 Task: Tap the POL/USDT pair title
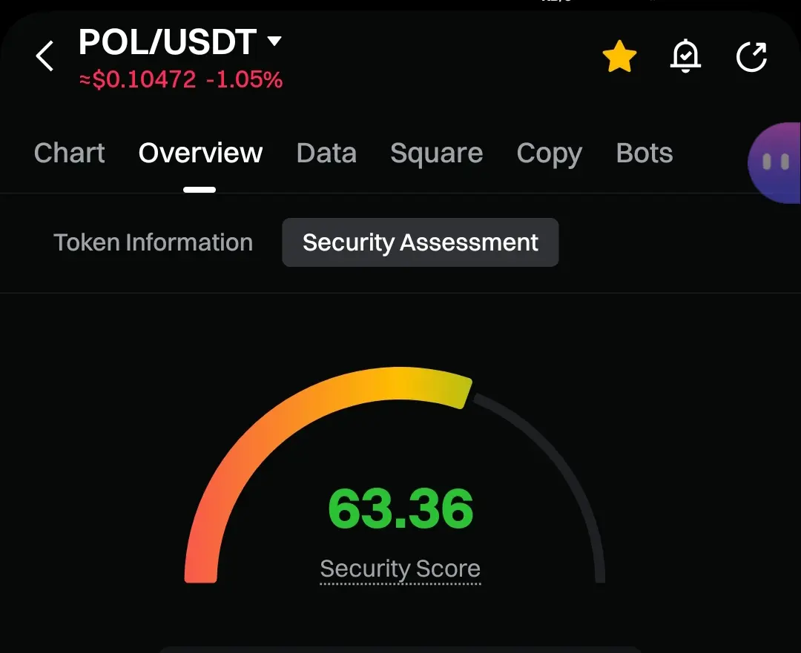[168, 42]
